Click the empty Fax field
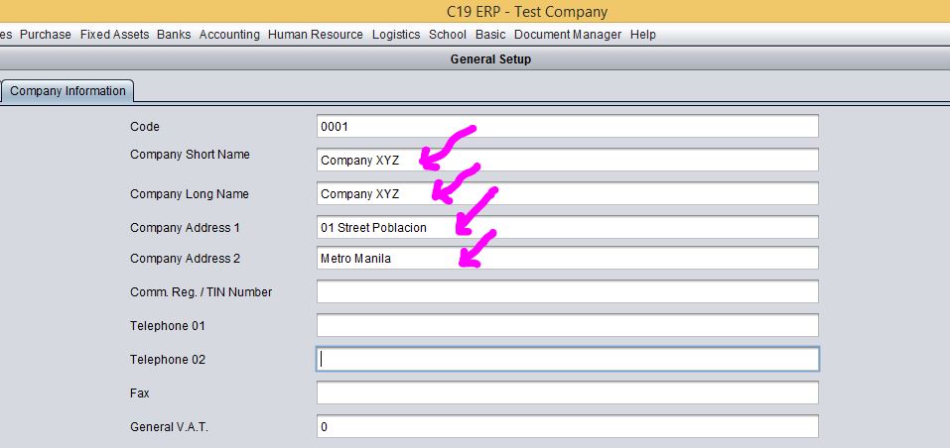The image size is (950, 448). (567, 392)
